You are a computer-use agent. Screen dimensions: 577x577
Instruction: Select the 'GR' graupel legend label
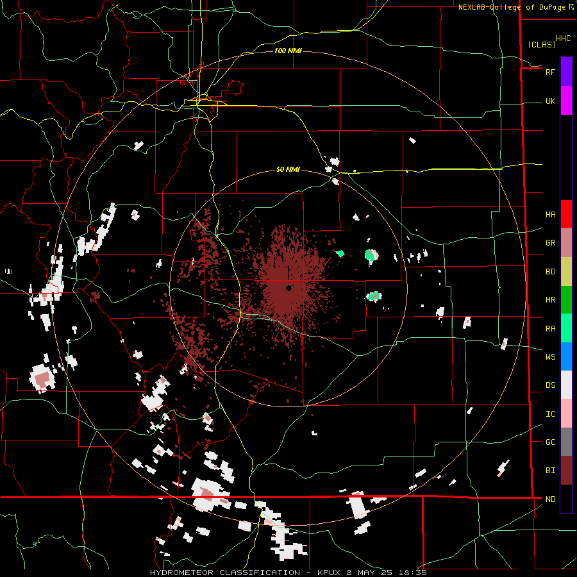(550, 243)
